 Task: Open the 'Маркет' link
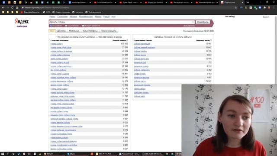coord(98,16)
